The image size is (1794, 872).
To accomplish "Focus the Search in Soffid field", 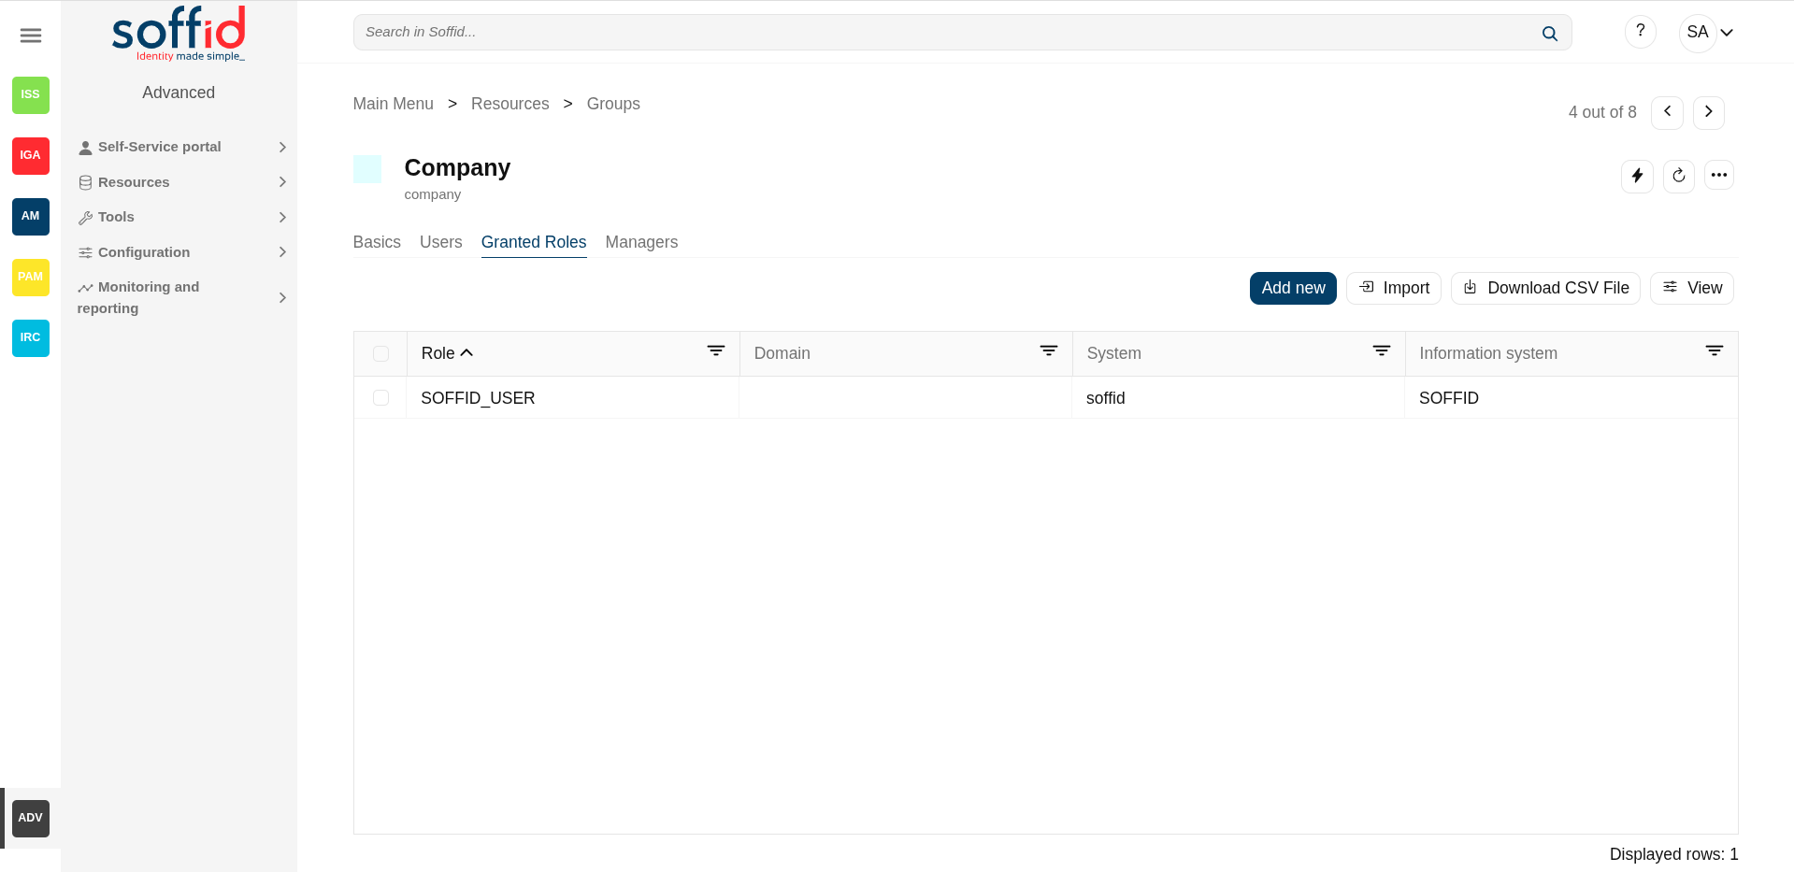I will click(x=962, y=33).
